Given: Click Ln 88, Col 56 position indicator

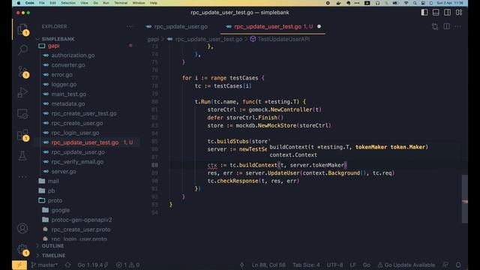Looking at the screenshot, I should point(268,265).
